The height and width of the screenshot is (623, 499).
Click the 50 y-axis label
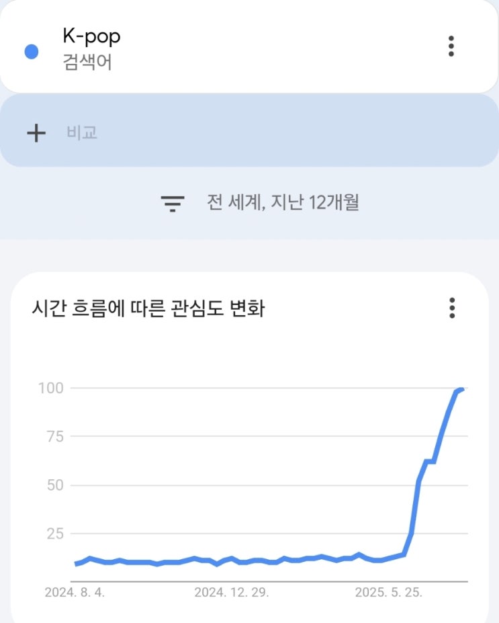[54, 485]
